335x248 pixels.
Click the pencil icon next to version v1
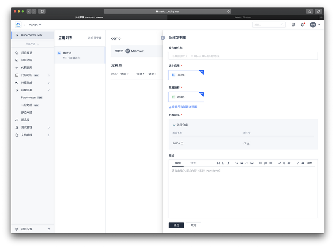tap(249, 143)
